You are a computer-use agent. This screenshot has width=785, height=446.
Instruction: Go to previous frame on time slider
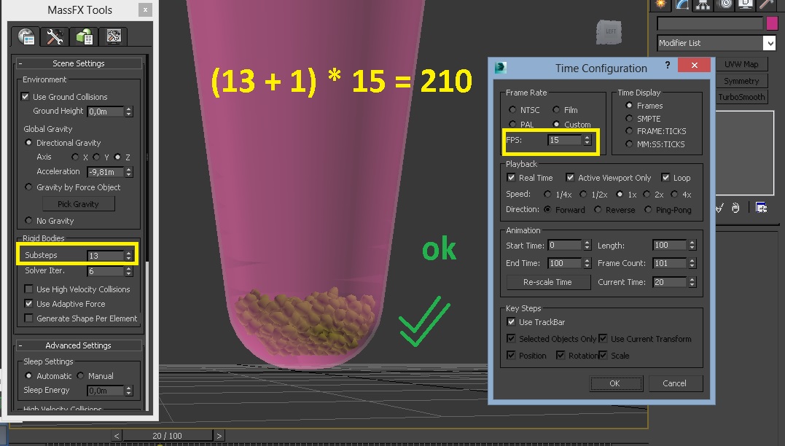click(x=116, y=436)
